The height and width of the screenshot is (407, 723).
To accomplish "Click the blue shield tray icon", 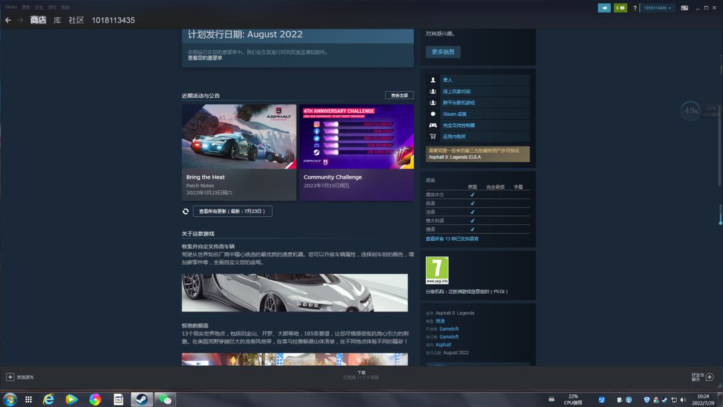I will coord(647,400).
